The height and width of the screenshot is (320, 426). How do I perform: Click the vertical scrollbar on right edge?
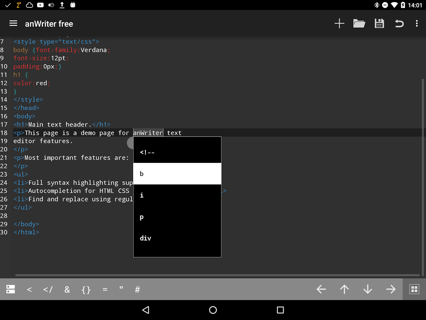pyautogui.click(x=422, y=177)
